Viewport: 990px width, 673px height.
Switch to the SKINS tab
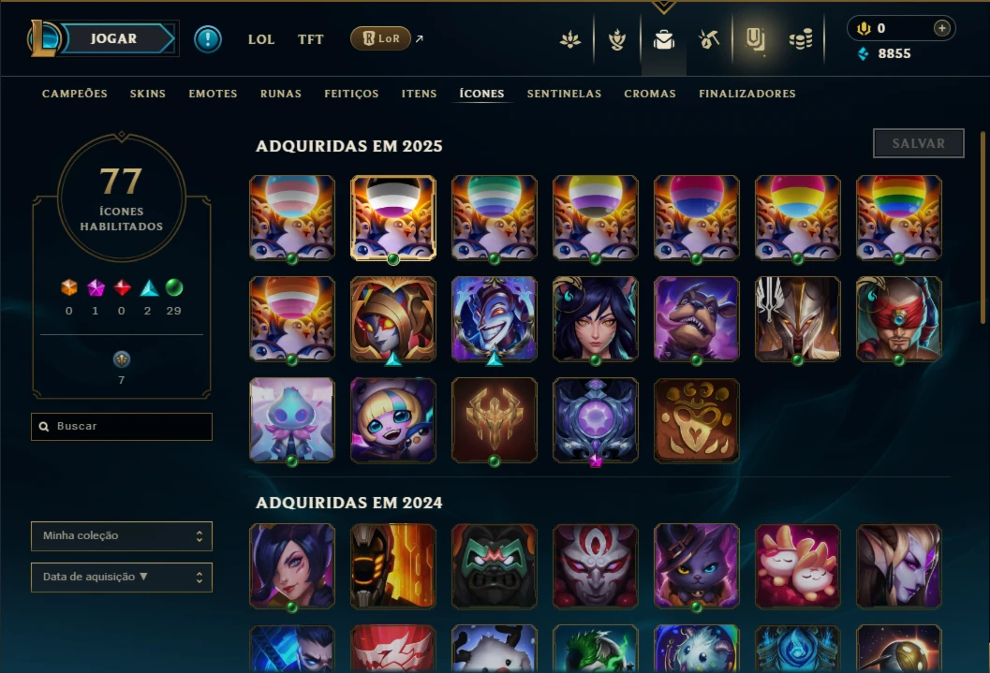(148, 94)
